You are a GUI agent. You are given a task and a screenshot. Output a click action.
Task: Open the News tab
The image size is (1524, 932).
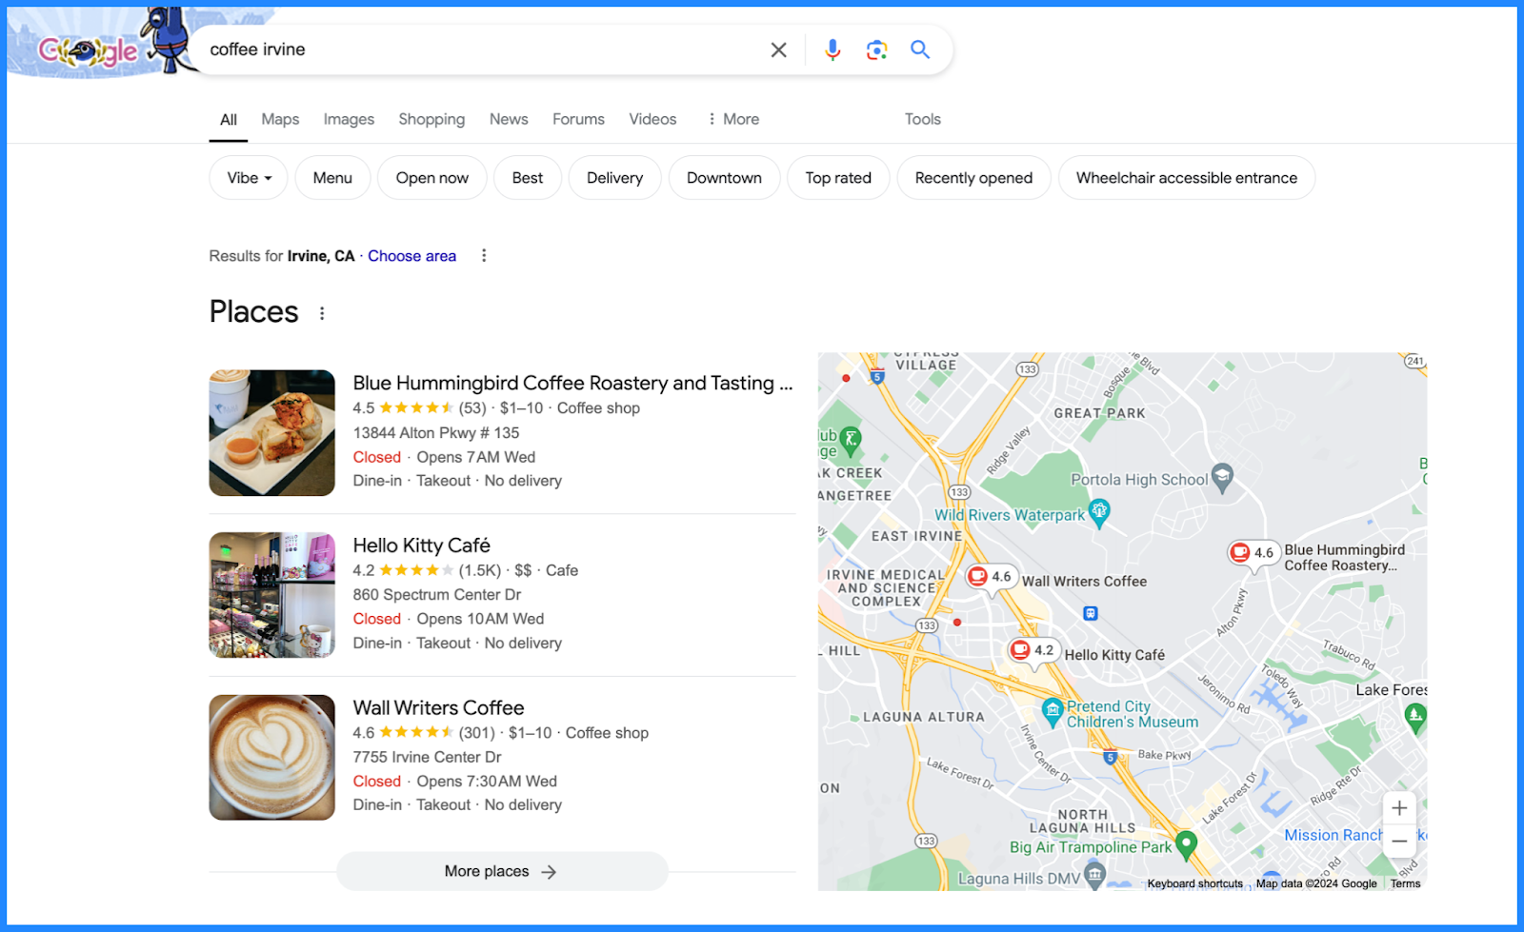tap(509, 119)
